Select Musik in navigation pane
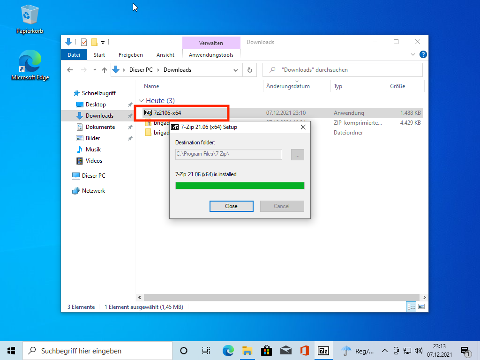The image size is (480, 360). 93,150
